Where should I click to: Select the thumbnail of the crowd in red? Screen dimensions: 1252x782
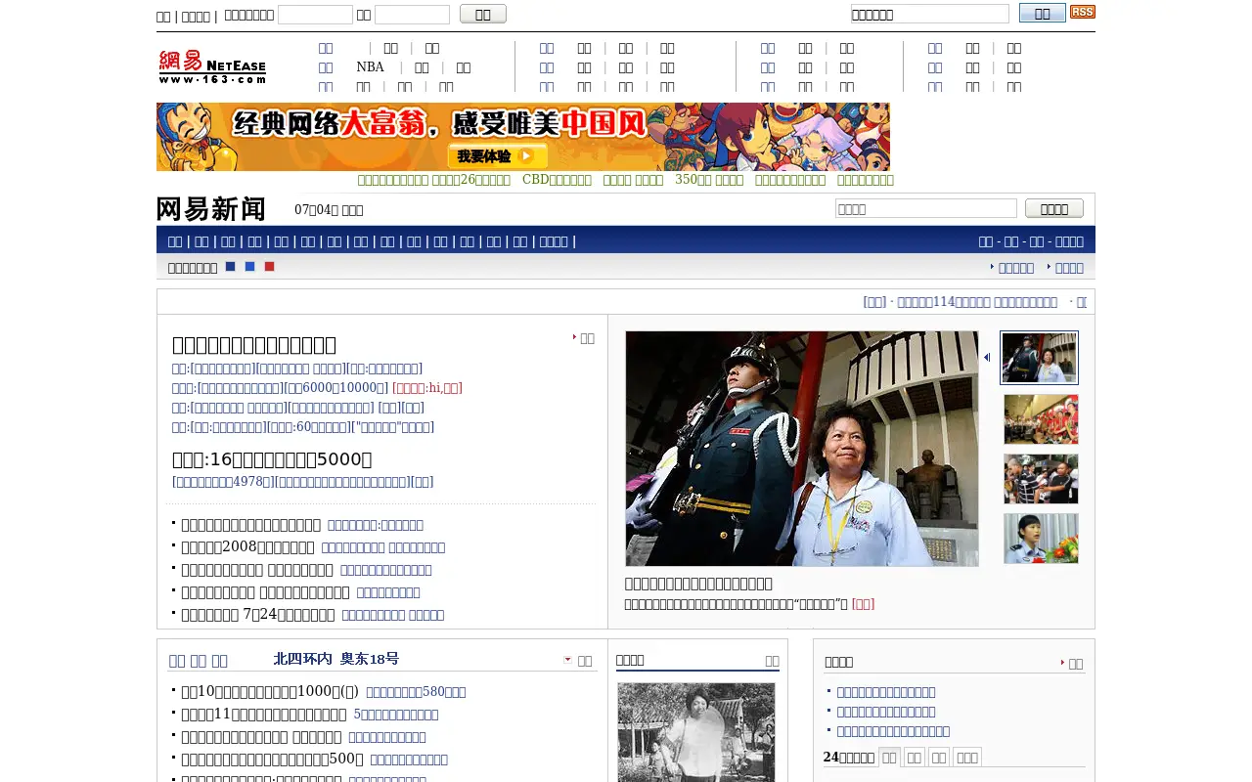[x=1041, y=419]
